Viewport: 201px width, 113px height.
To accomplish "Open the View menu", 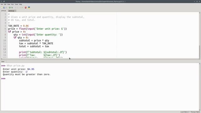I will coord(8,4).
